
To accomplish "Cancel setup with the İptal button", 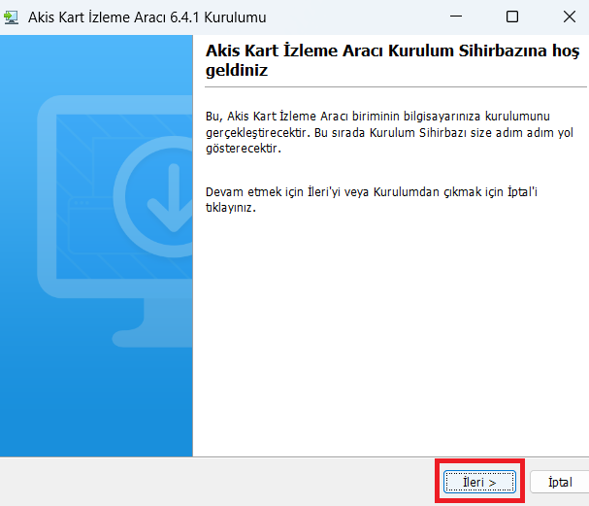I will click(560, 482).
